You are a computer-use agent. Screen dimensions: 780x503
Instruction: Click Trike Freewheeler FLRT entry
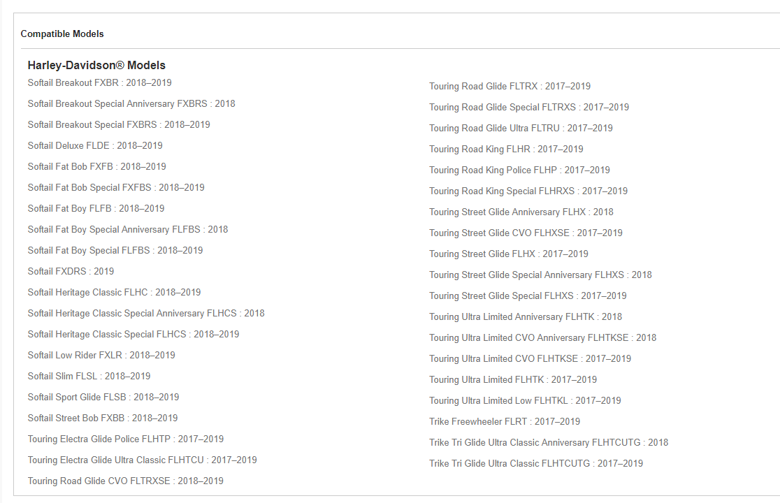(x=505, y=421)
